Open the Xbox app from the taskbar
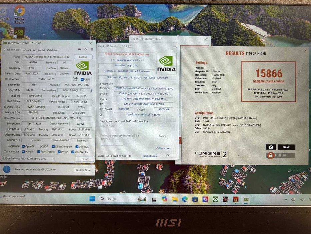 (215, 199)
